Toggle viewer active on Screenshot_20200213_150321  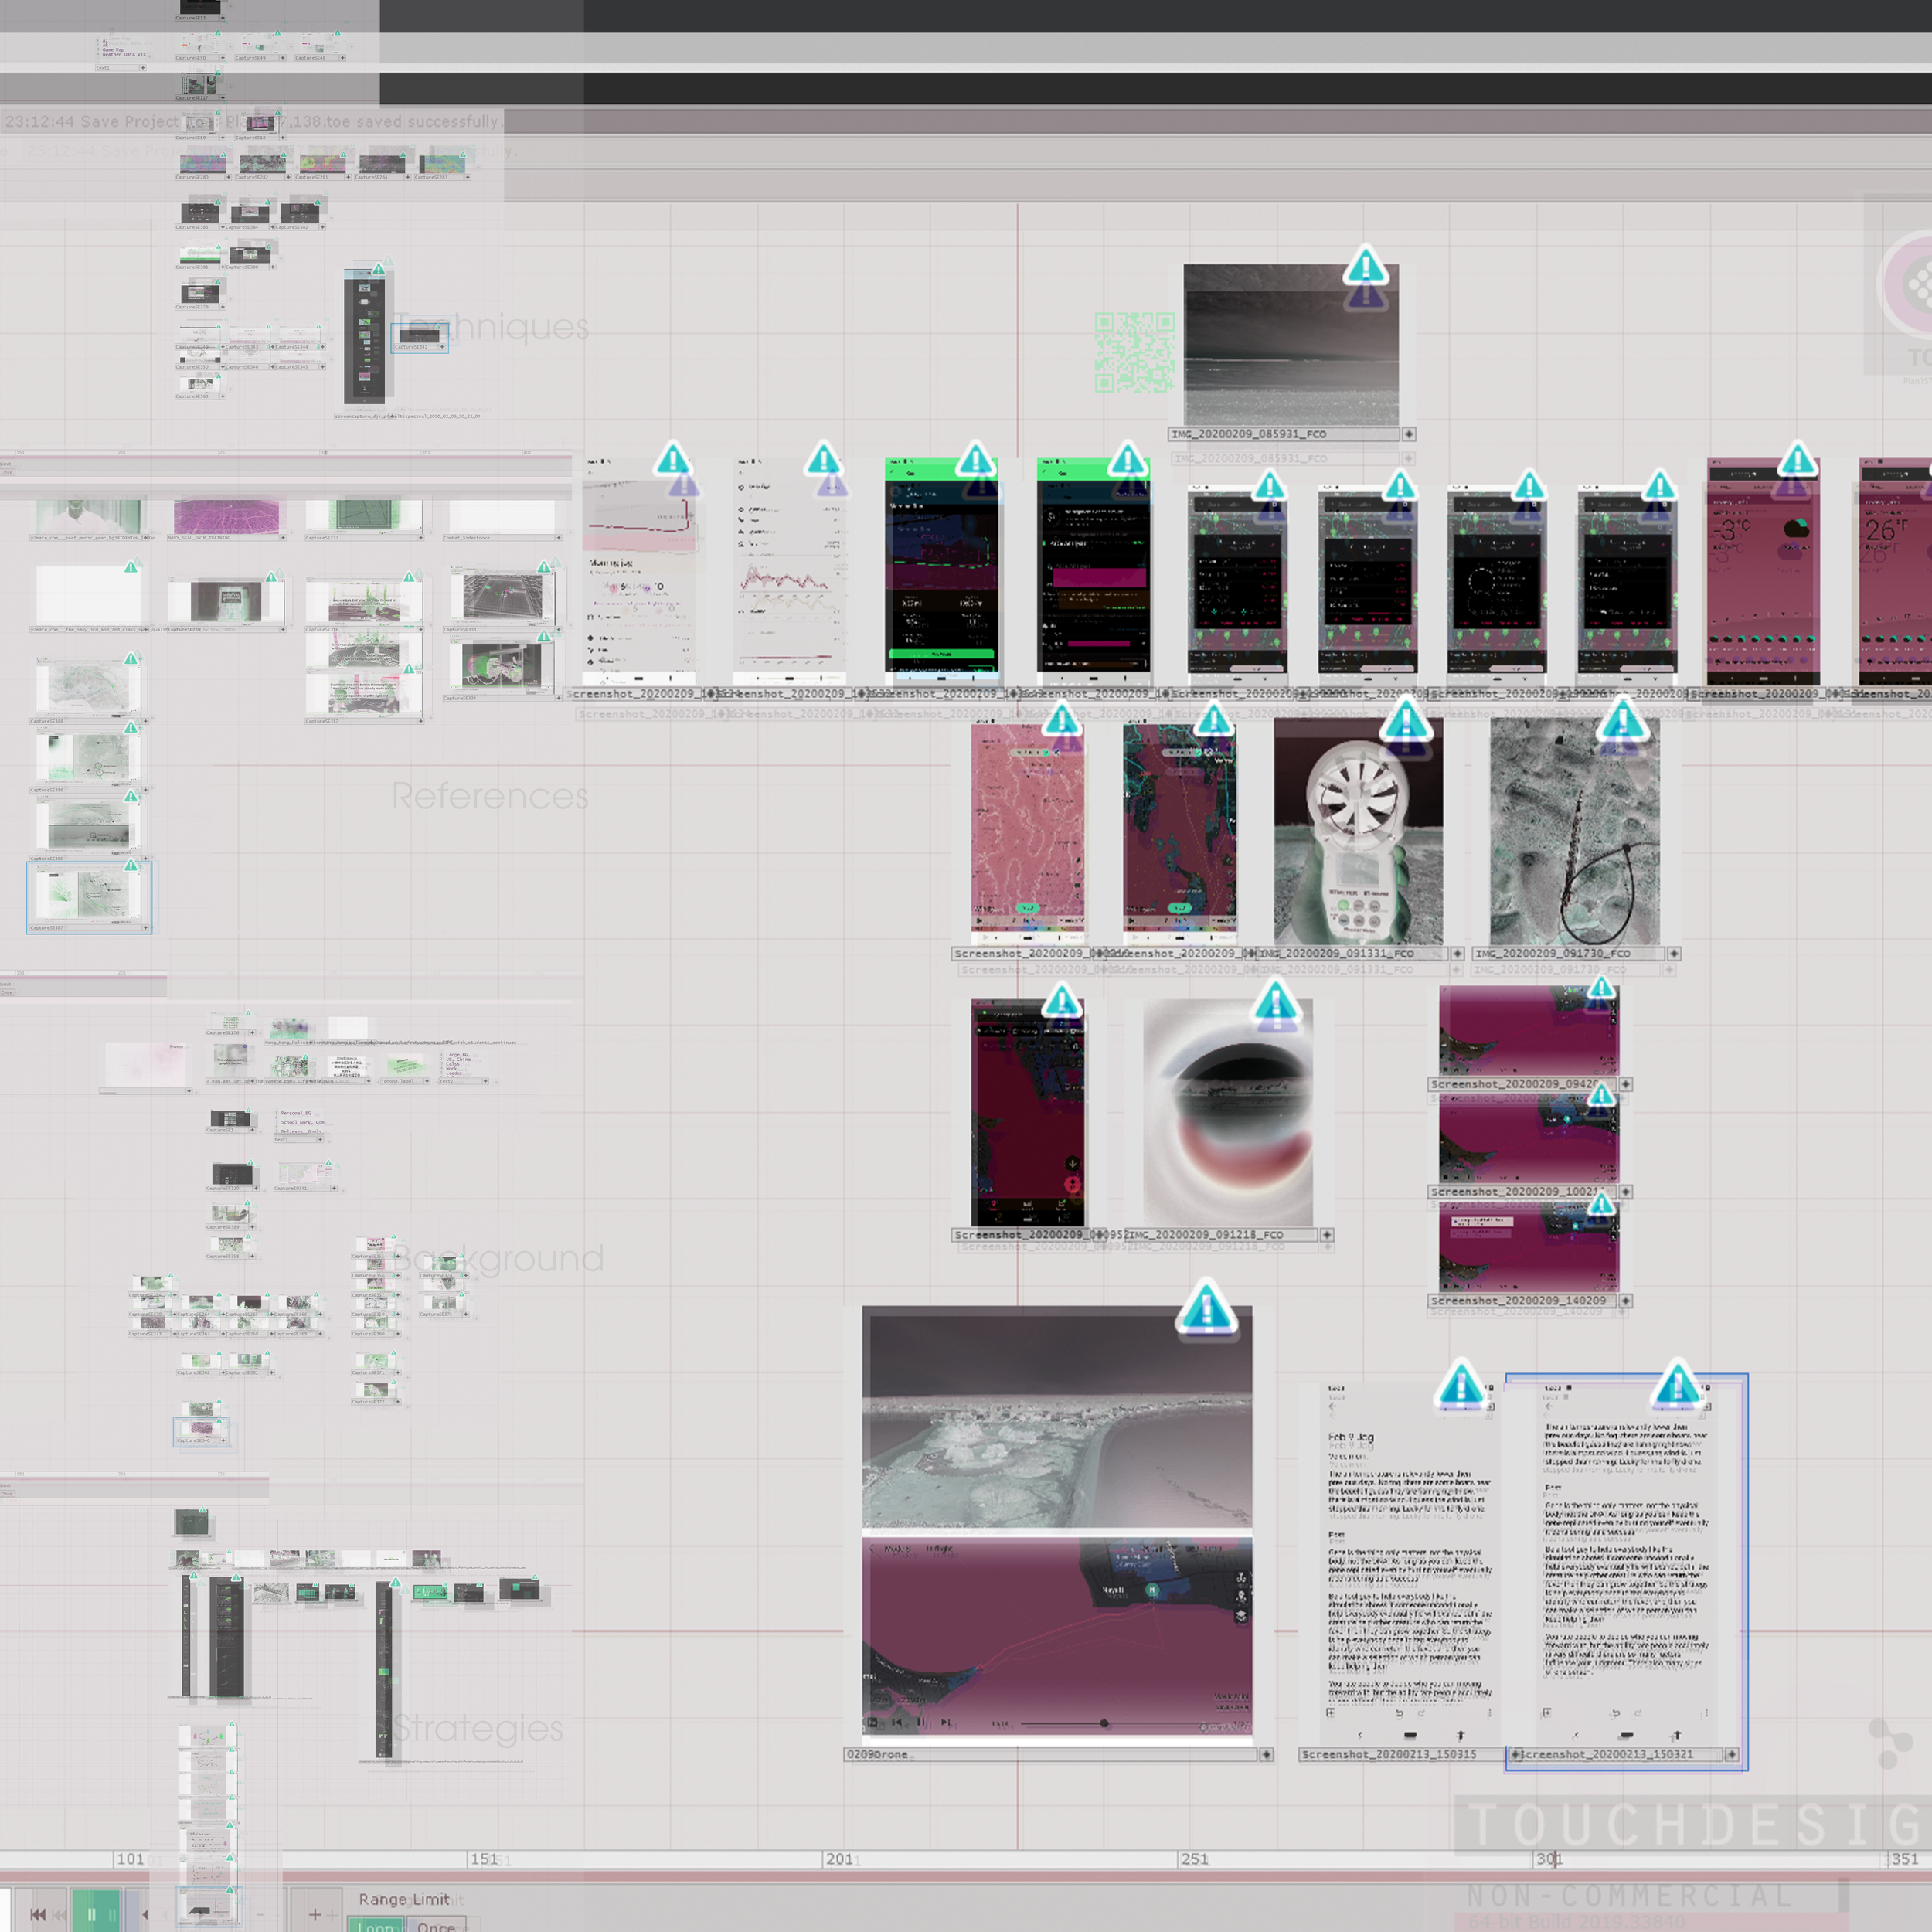[x=1731, y=1754]
